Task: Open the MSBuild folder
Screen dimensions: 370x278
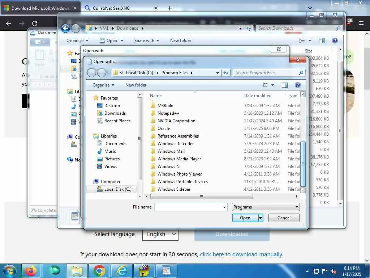Action: point(165,105)
